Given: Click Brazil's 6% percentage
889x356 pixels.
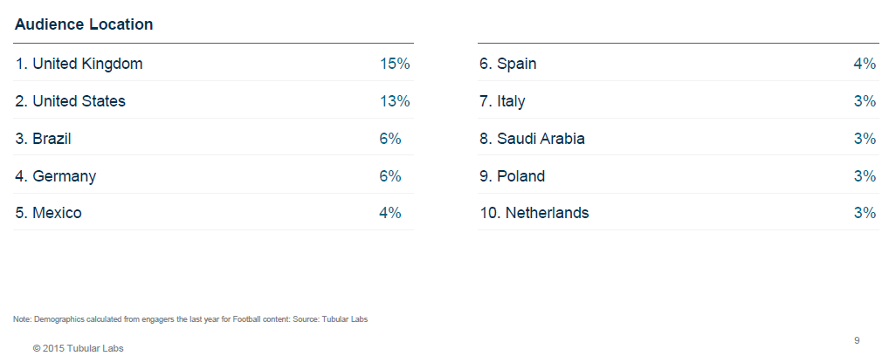Looking at the screenshot, I should 390,139.
